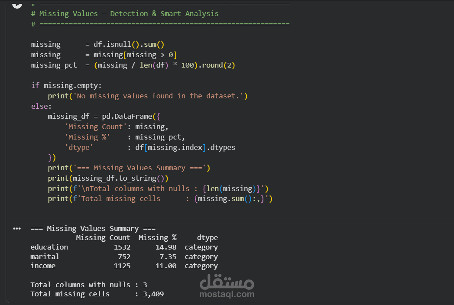The height and width of the screenshot is (305, 454).
Task: Click the run cell play button
Action: point(17,4)
